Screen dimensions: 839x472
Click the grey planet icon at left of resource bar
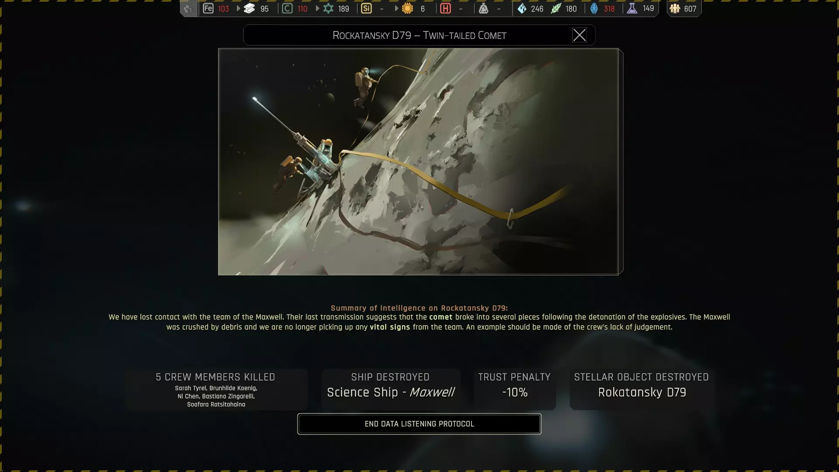(x=188, y=8)
